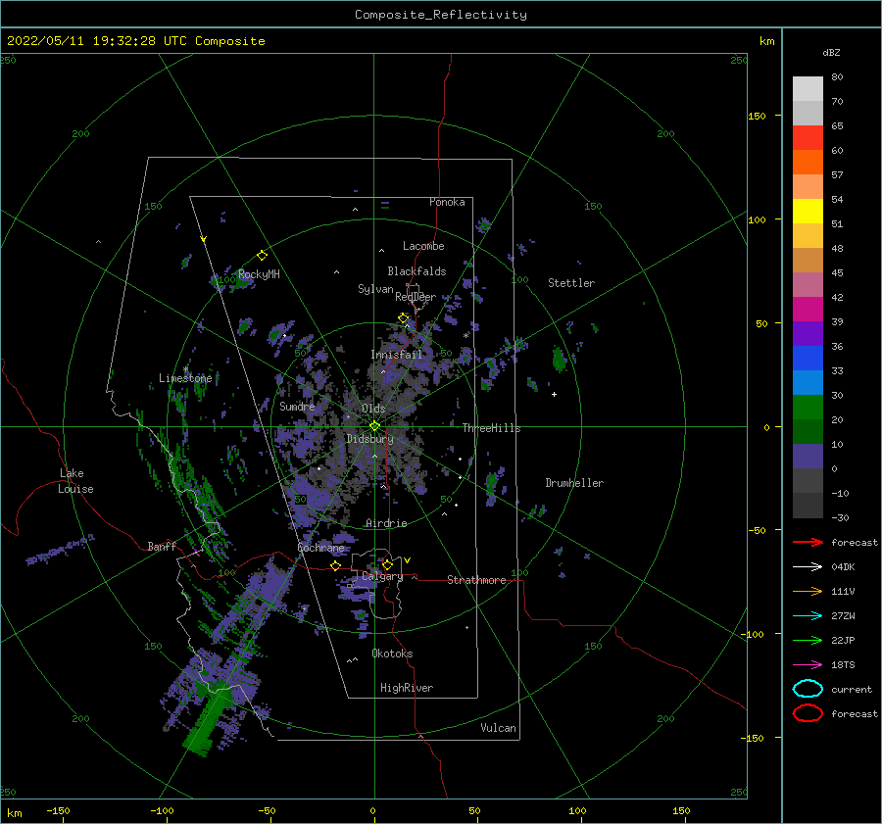The image size is (882, 824).
Task: Select the dark green 20 dBZ swatch
Action: (x=808, y=431)
